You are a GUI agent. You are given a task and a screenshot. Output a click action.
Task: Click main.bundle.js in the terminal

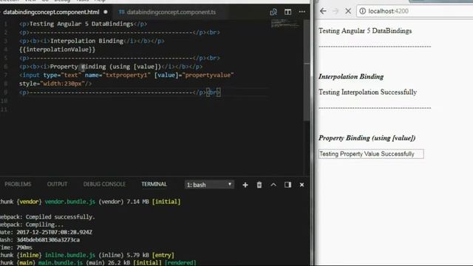pos(61,263)
